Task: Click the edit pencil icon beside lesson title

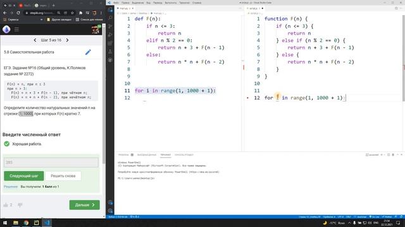Action: point(88,52)
